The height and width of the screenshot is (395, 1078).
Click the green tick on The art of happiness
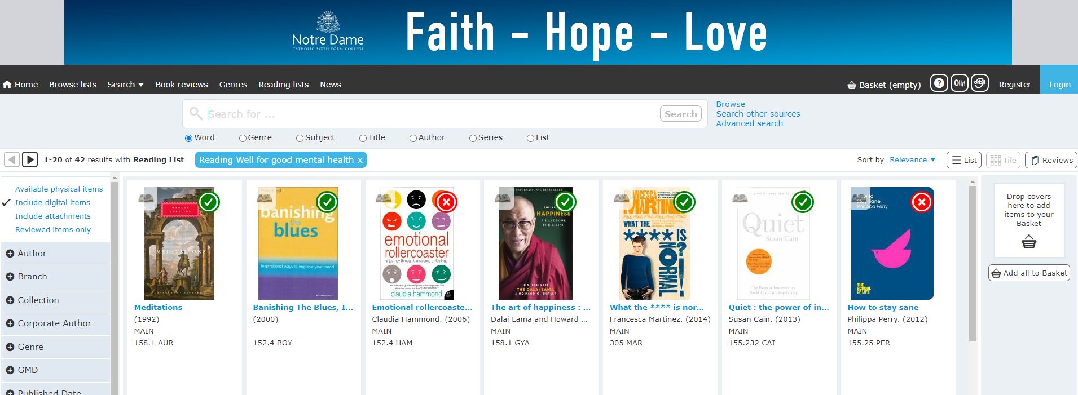point(565,202)
